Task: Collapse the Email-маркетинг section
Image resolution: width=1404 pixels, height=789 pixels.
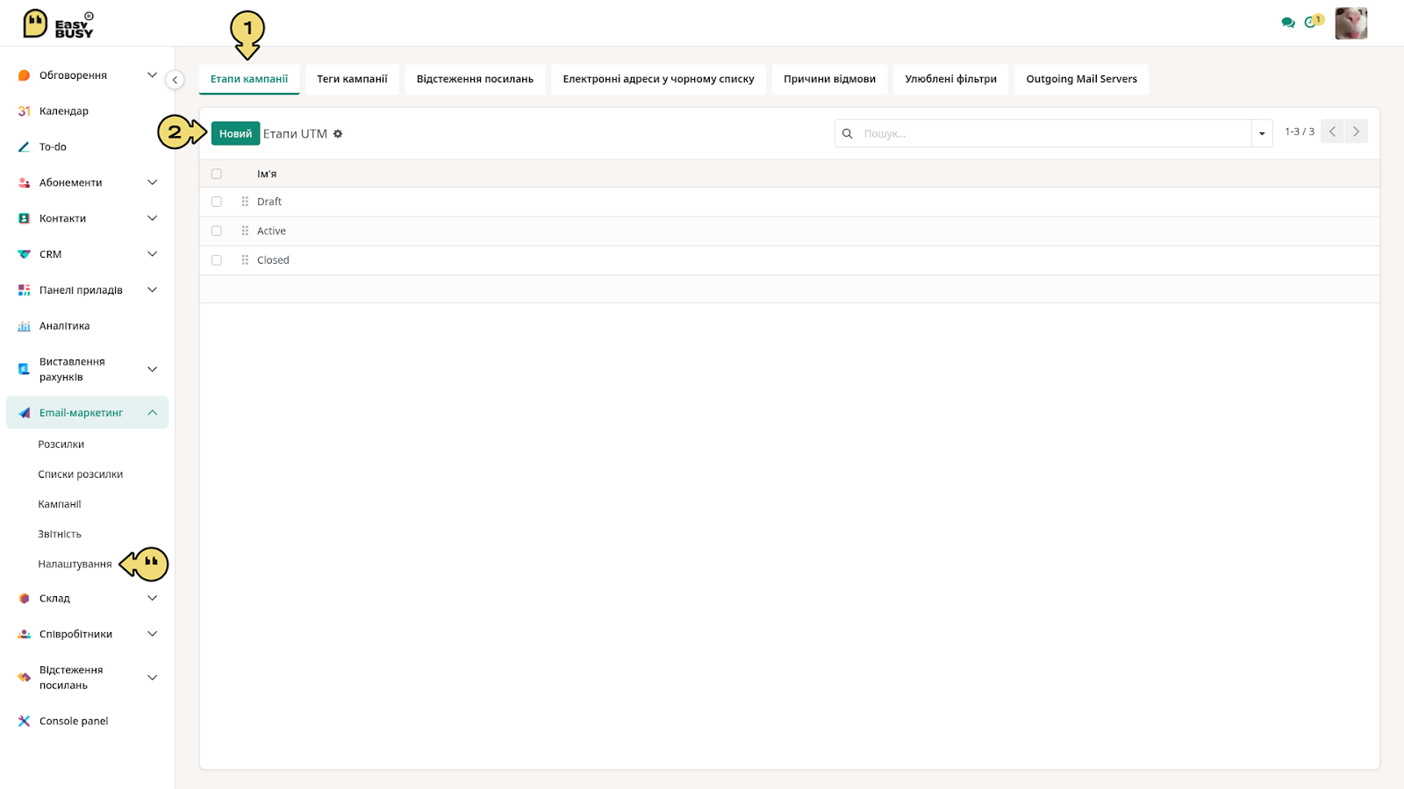Action: [153, 413]
